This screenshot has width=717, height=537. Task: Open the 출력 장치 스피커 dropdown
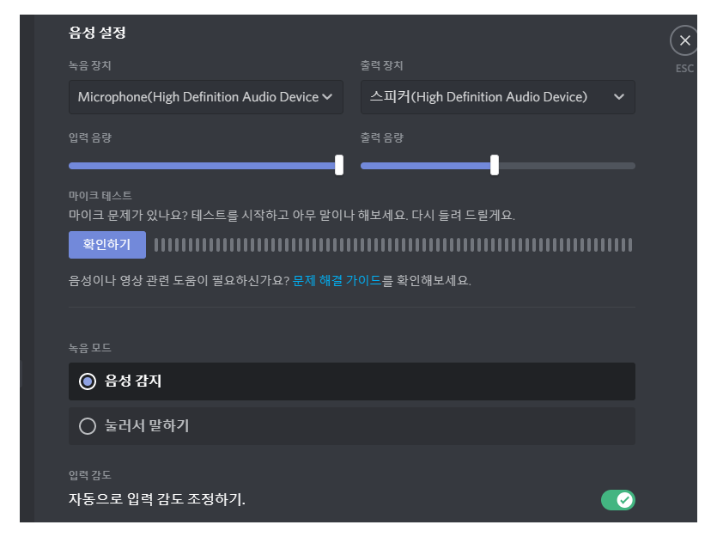pos(497,97)
